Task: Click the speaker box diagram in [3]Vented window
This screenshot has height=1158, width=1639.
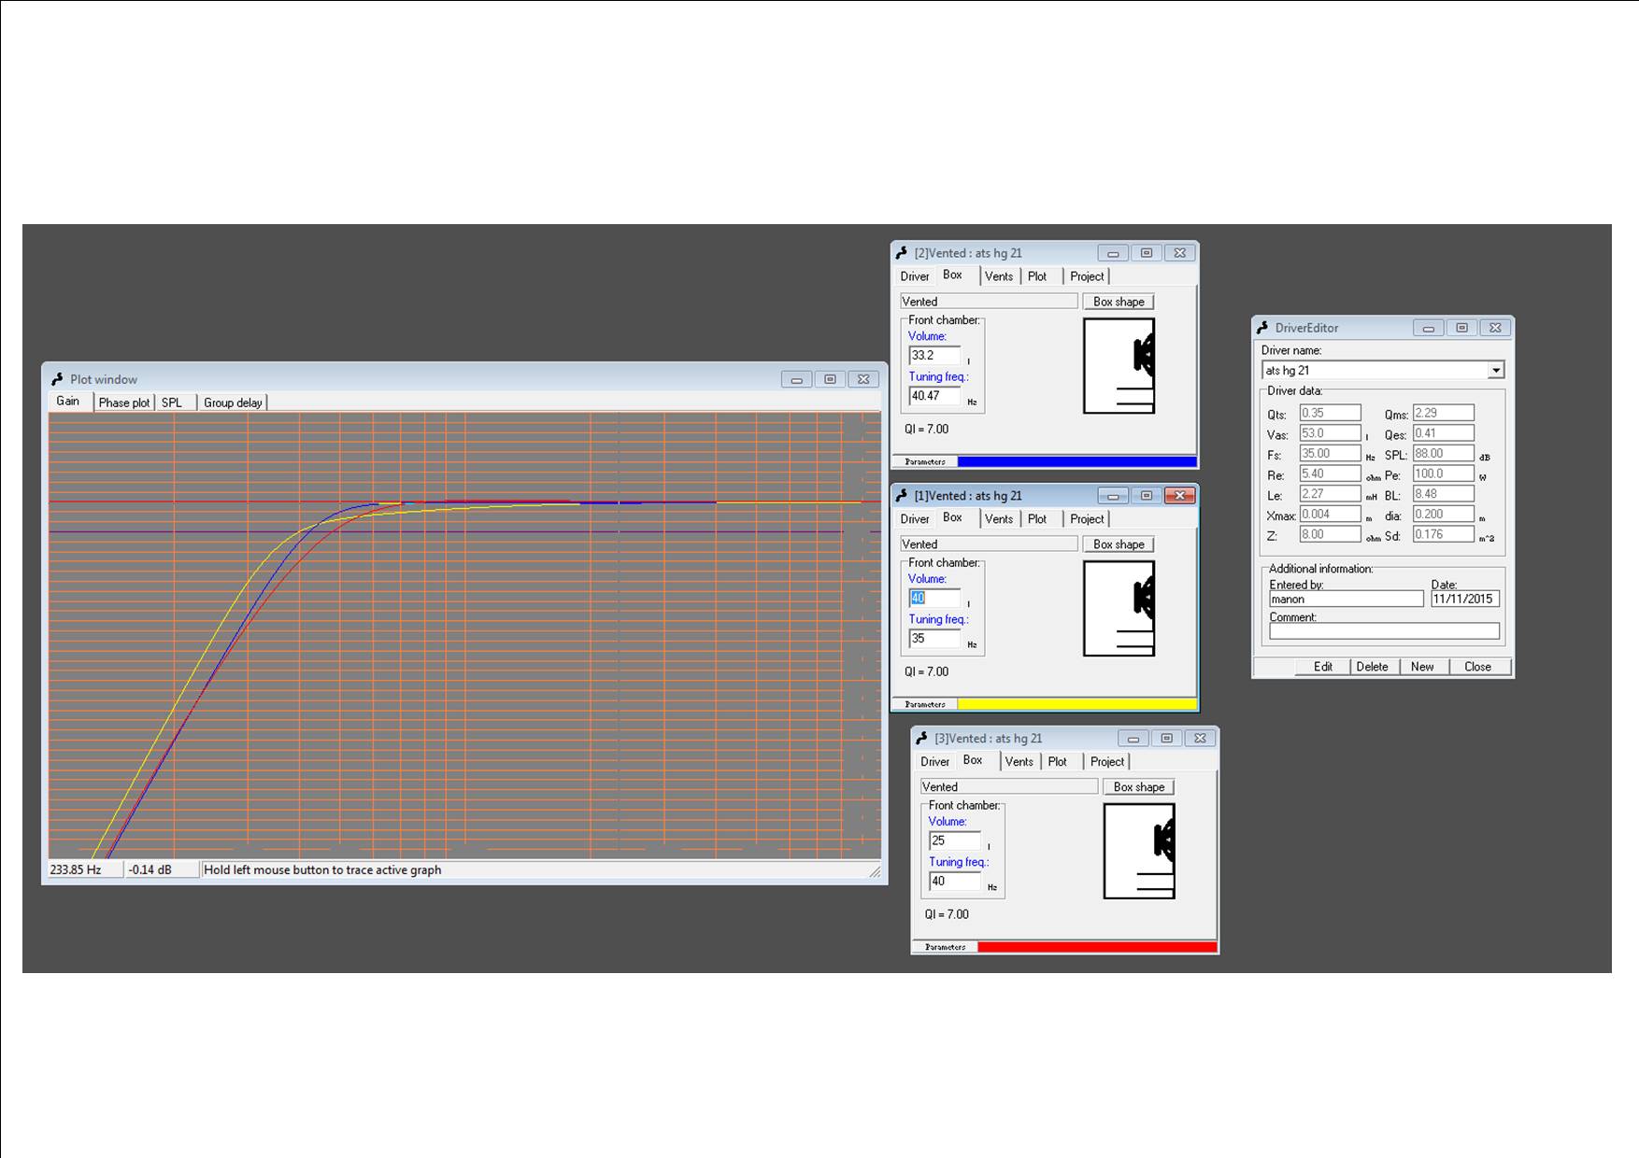Action: (1139, 852)
